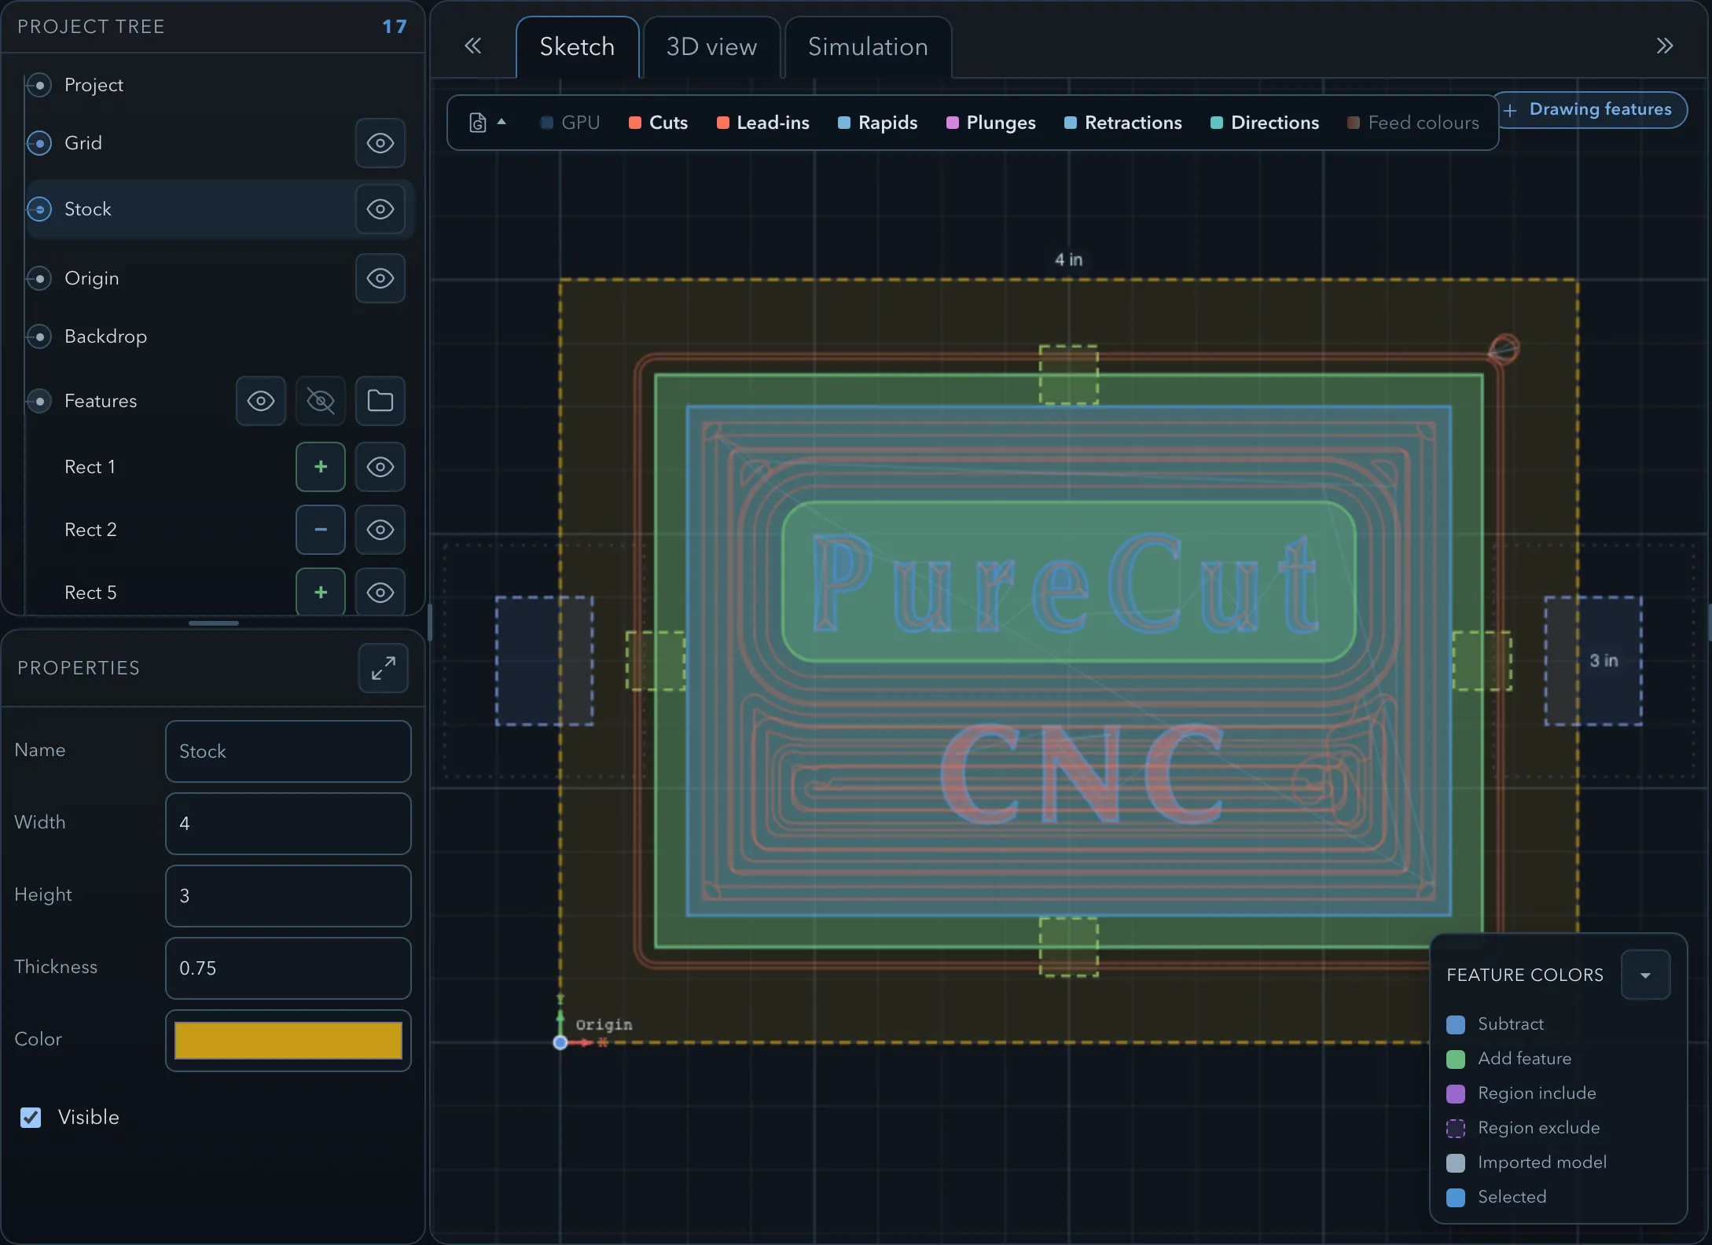This screenshot has height=1245, width=1712.
Task: Collapse right side with double chevron
Action: click(x=1664, y=46)
